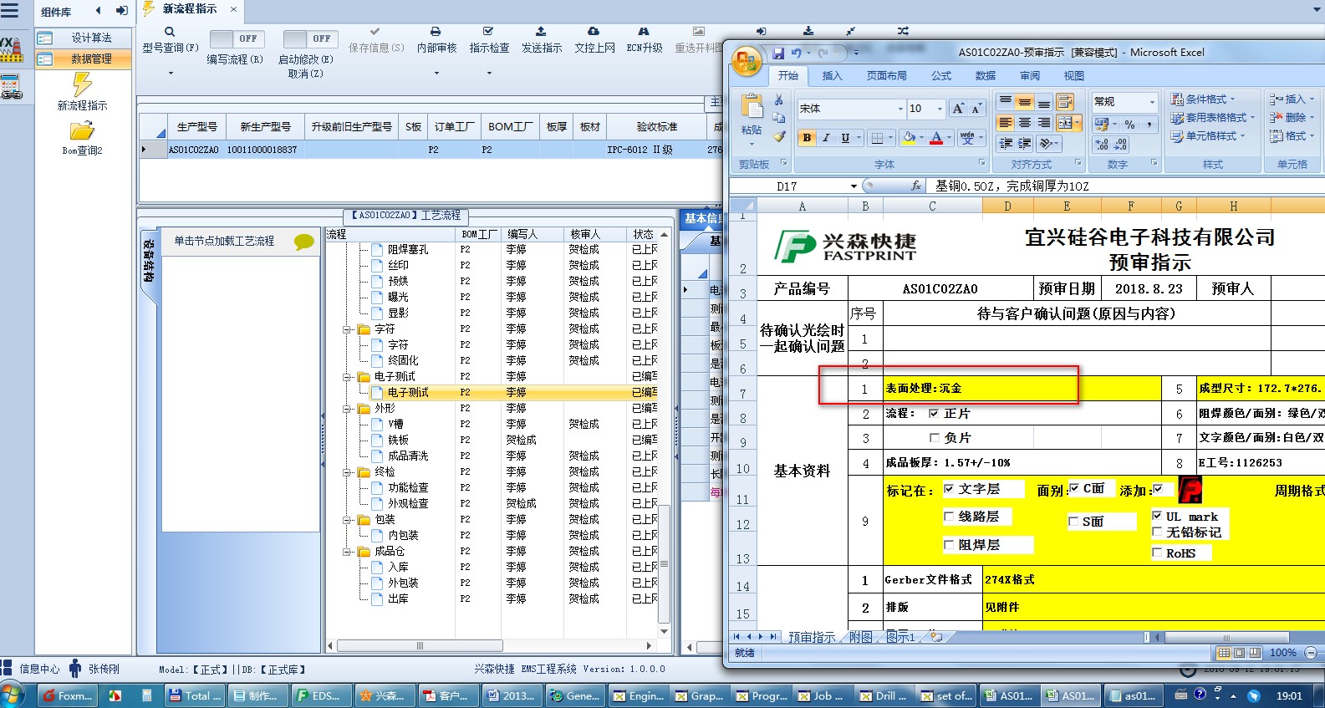Toggle the 正片 checkbox
The width and height of the screenshot is (1325, 708).
coord(934,413)
